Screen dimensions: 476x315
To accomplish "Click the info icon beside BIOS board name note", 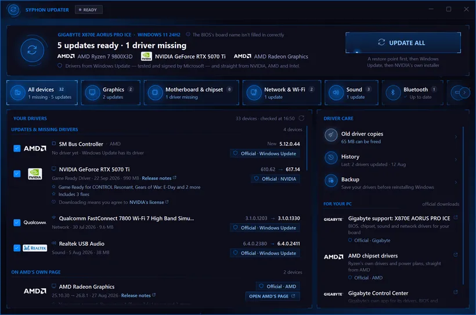I will [x=188, y=34].
